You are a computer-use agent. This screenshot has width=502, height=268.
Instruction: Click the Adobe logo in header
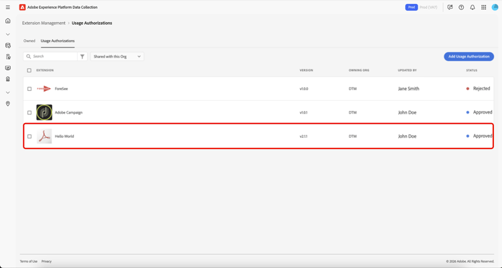click(x=22, y=7)
